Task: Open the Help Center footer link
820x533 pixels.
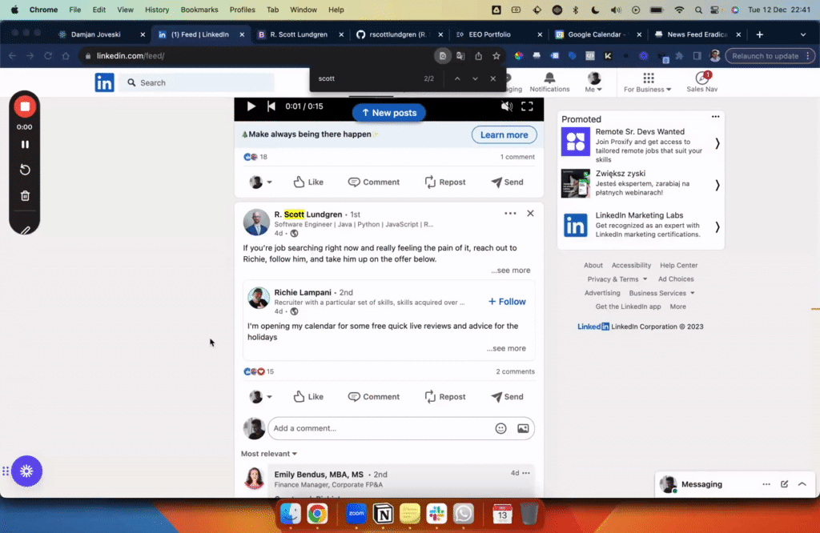Action: click(x=678, y=266)
